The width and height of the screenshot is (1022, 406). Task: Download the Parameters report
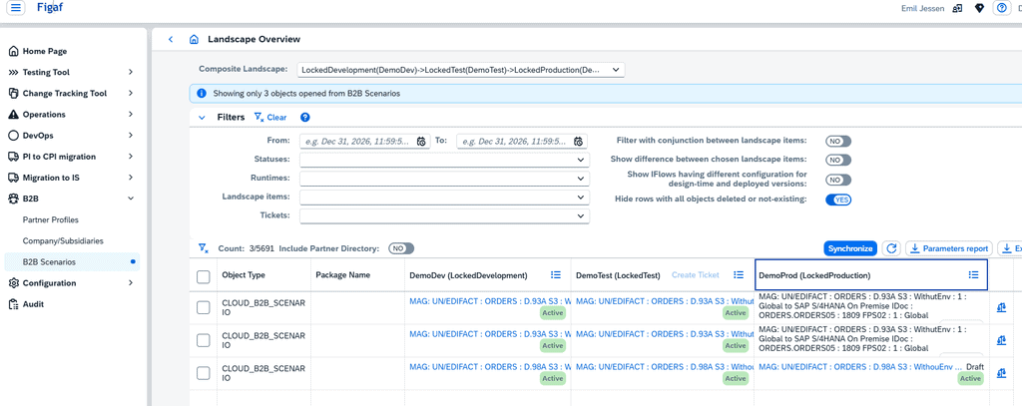point(949,248)
